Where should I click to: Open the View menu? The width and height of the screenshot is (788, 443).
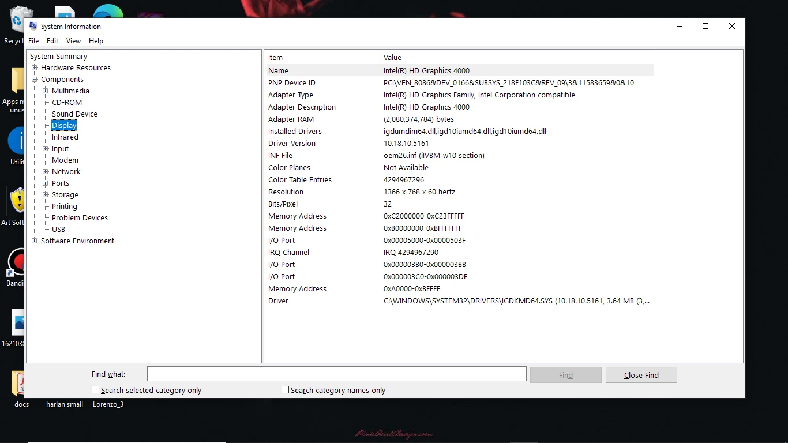(73, 41)
